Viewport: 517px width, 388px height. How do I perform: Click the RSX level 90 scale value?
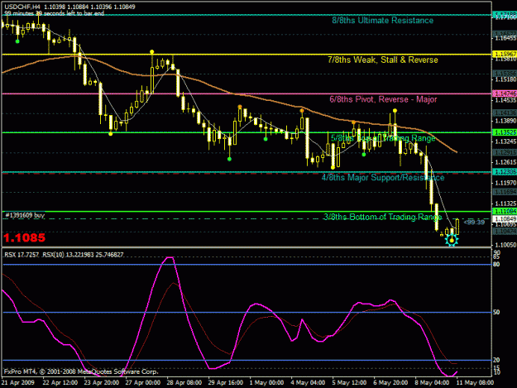coord(496,252)
